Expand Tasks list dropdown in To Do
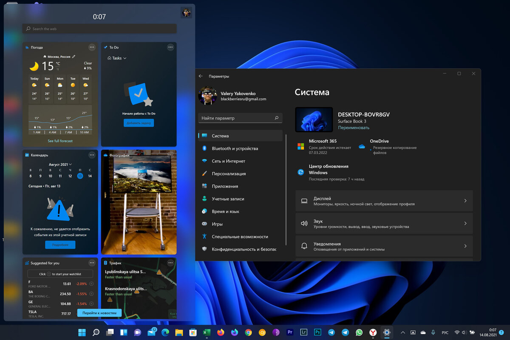 coord(117,58)
